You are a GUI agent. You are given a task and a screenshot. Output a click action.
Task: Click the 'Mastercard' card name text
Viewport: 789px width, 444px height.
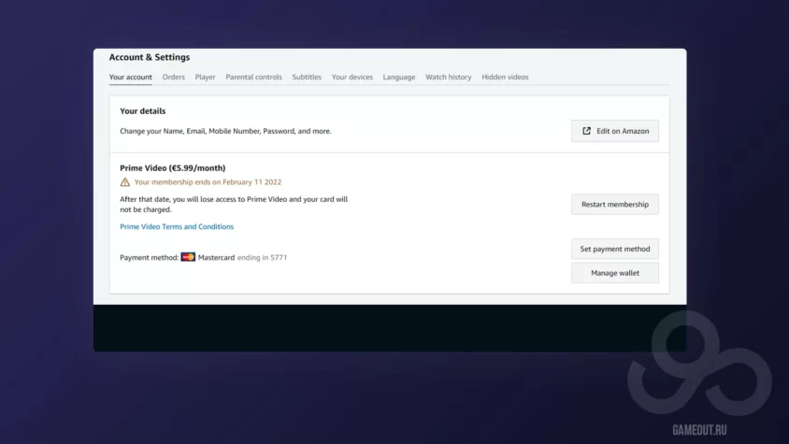(216, 257)
